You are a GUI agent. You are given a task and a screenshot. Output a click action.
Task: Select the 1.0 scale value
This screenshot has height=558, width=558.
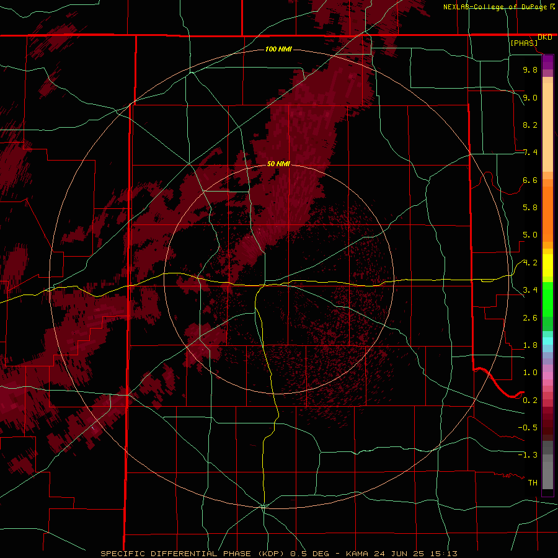[x=530, y=373]
